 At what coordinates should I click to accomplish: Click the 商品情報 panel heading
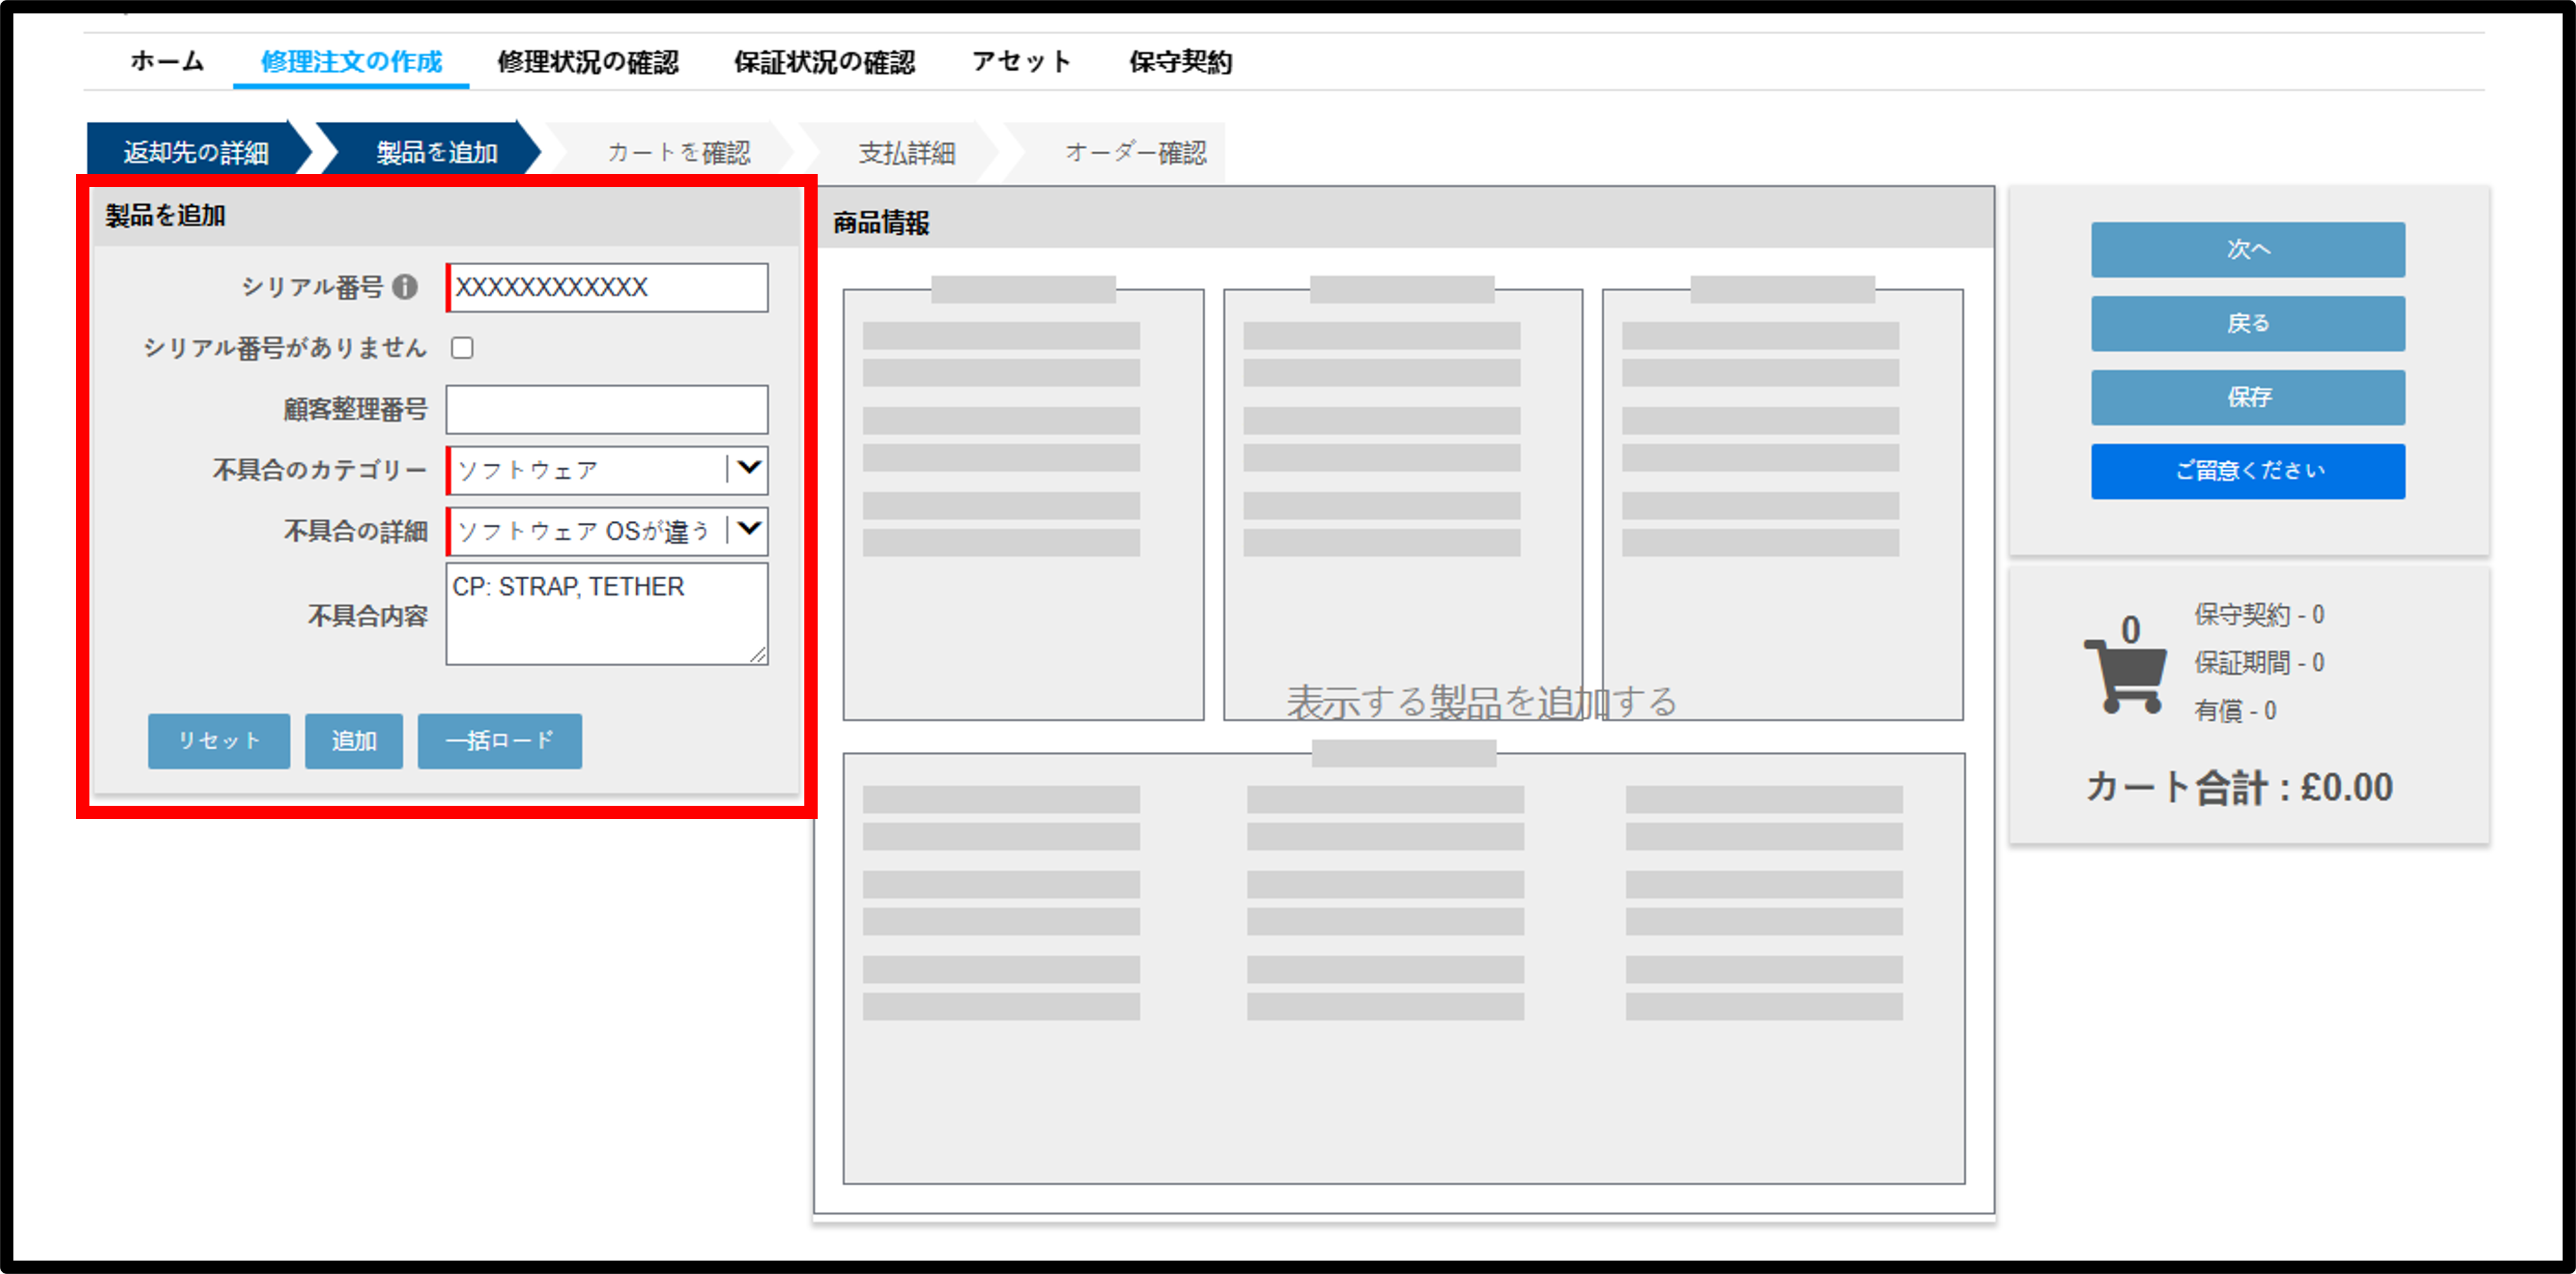tap(881, 222)
